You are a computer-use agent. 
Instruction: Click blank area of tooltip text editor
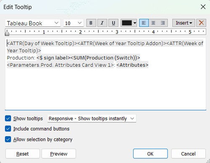tap(106, 89)
